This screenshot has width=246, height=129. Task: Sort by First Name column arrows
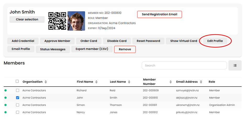pos(96,82)
